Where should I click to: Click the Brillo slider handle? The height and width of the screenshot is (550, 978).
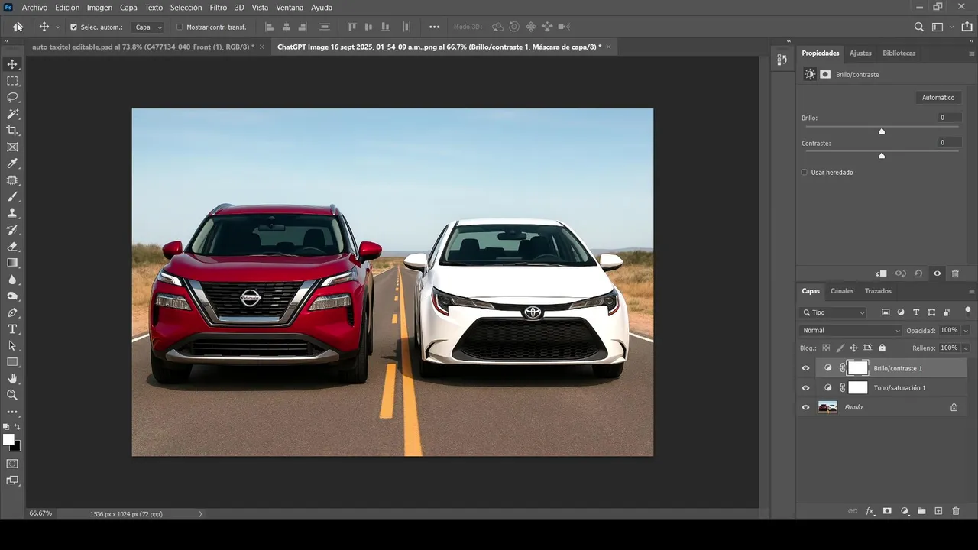click(882, 131)
